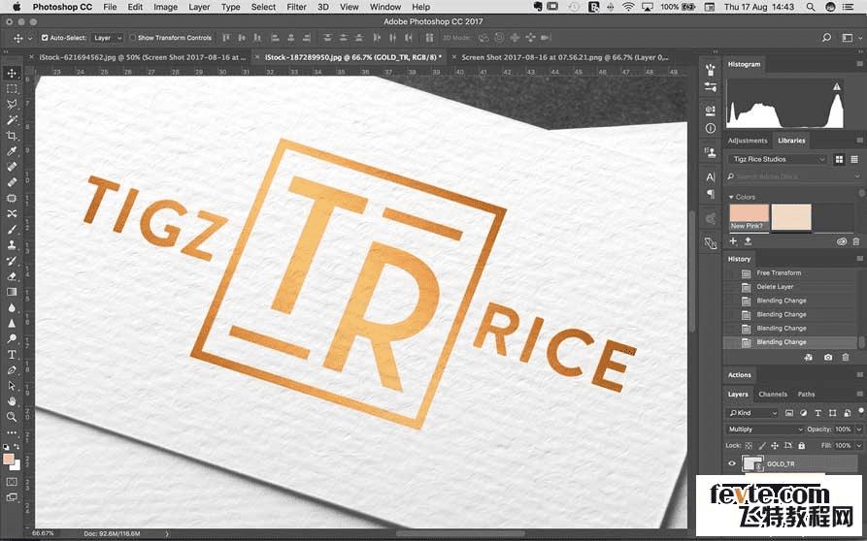Viewport: 867px width, 541px height.
Task: Change the screen mode
Action: 12,497
